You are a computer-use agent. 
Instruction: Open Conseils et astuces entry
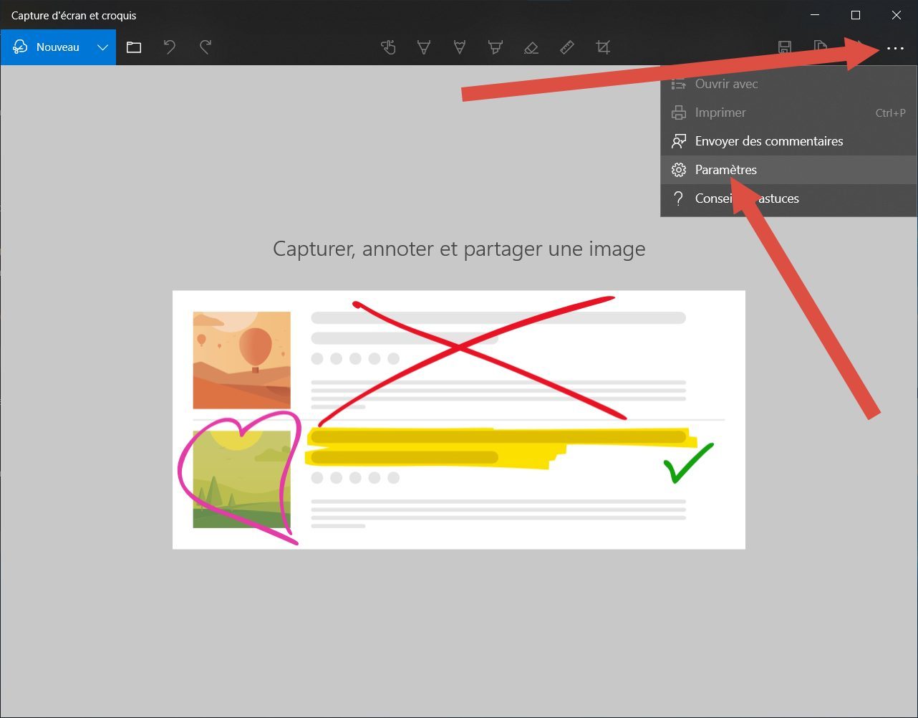[788, 198]
